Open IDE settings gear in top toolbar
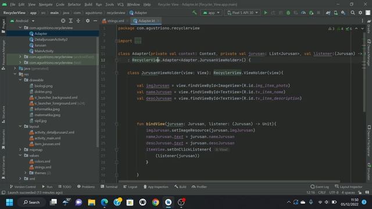Screen dimensions: 372x209 tap(360, 13)
